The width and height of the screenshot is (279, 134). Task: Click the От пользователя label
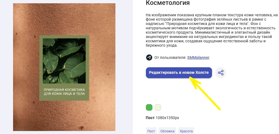tap(170, 58)
